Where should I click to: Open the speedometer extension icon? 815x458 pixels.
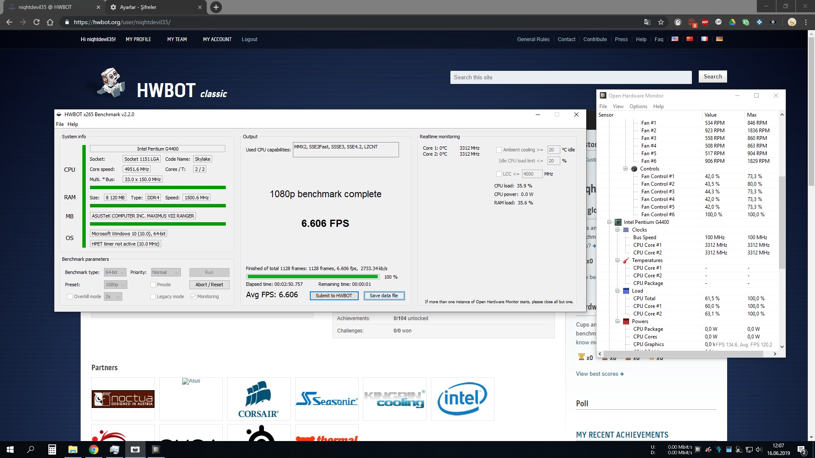point(678,22)
